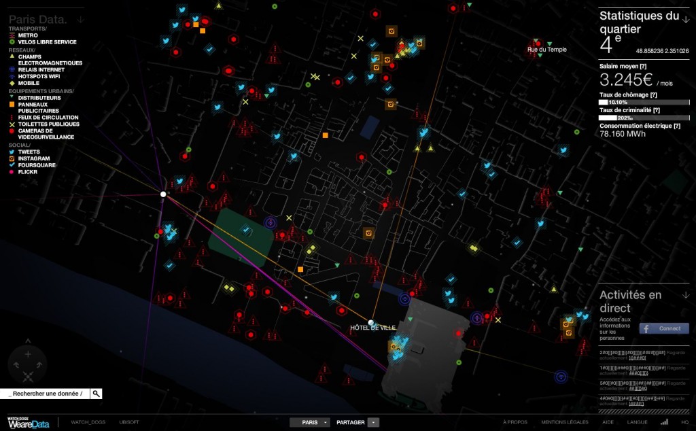
Task: Click the signal bars quality icon
Action: [x=664, y=422]
